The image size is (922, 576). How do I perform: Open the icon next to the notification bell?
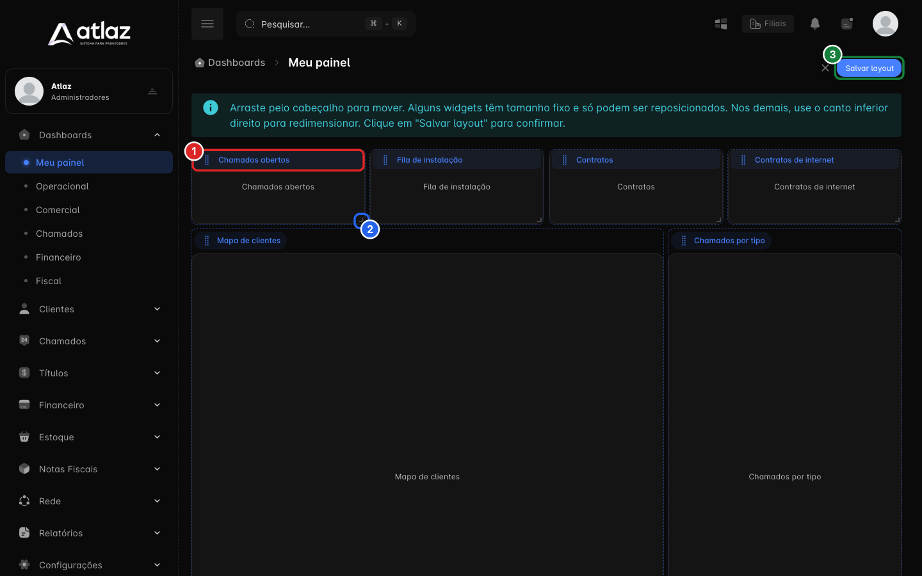point(847,24)
